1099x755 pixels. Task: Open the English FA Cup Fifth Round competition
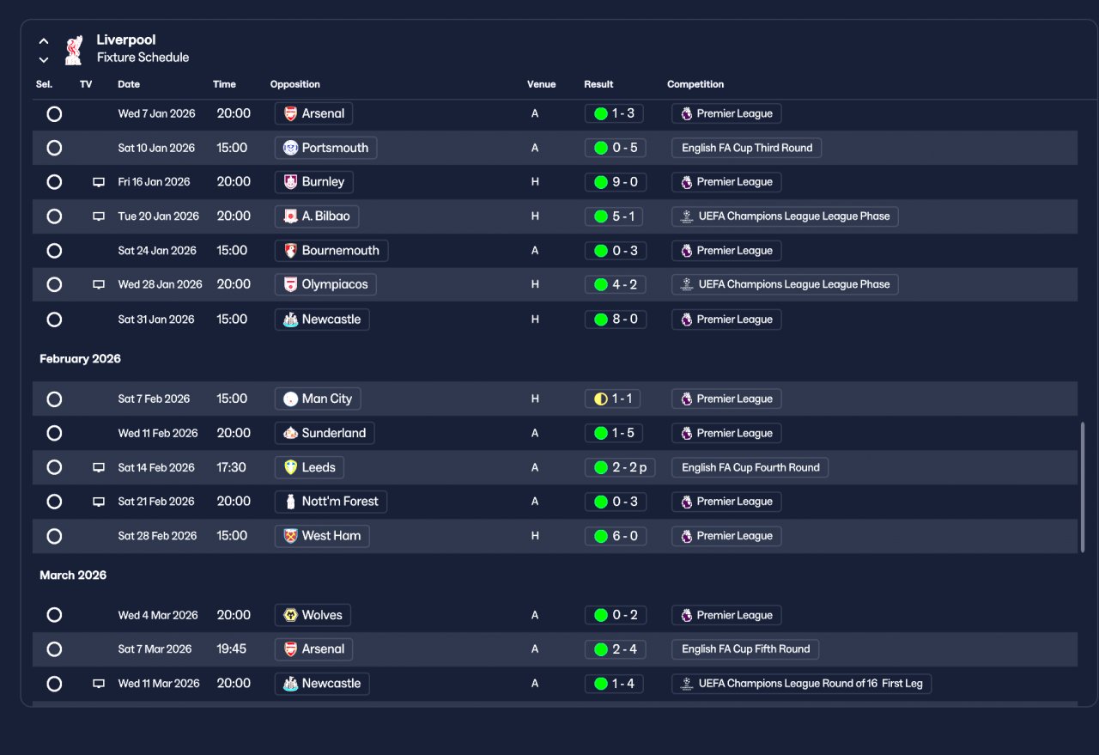coord(745,649)
